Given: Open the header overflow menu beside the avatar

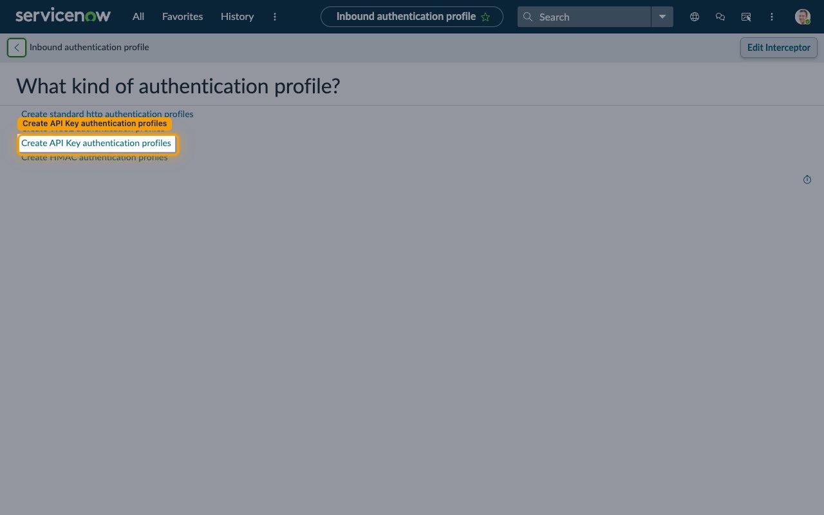Looking at the screenshot, I should (772, 17).
